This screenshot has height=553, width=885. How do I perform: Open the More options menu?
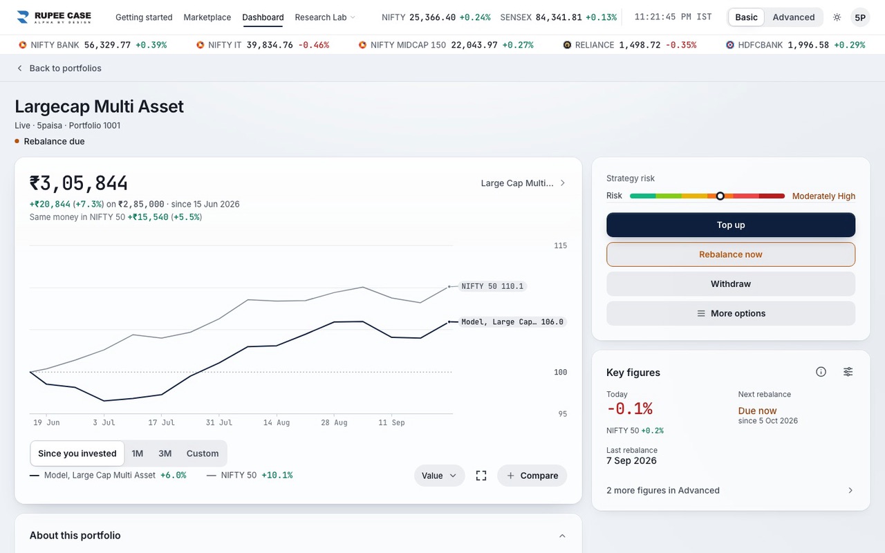731,313
